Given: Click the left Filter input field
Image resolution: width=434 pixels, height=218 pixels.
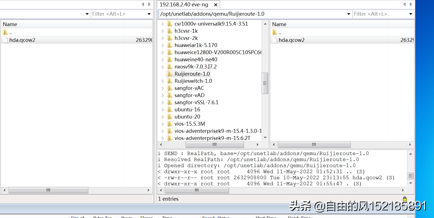Looking at the screenshot, I should tap(118, 14).
